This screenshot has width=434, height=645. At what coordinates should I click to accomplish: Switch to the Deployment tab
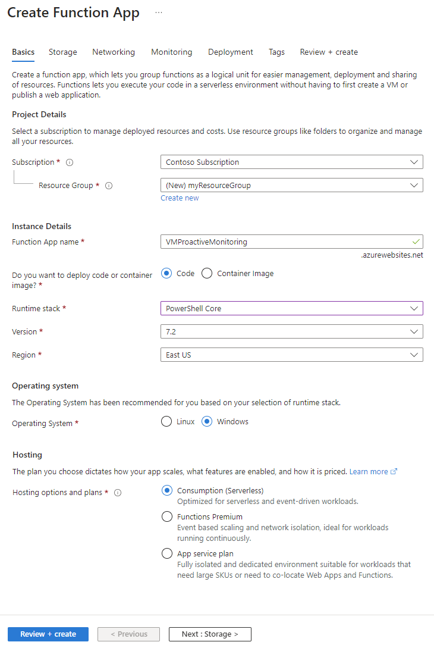pyautogui.click(x=231, y=52)
